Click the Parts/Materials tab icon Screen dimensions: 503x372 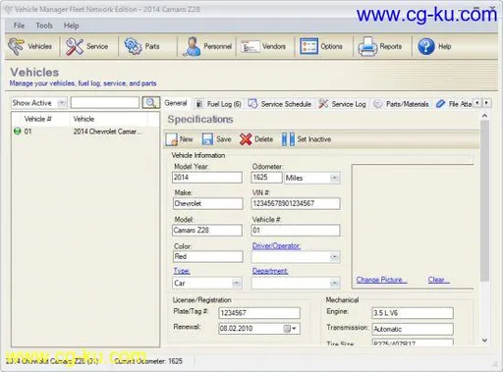pos(377,104)
